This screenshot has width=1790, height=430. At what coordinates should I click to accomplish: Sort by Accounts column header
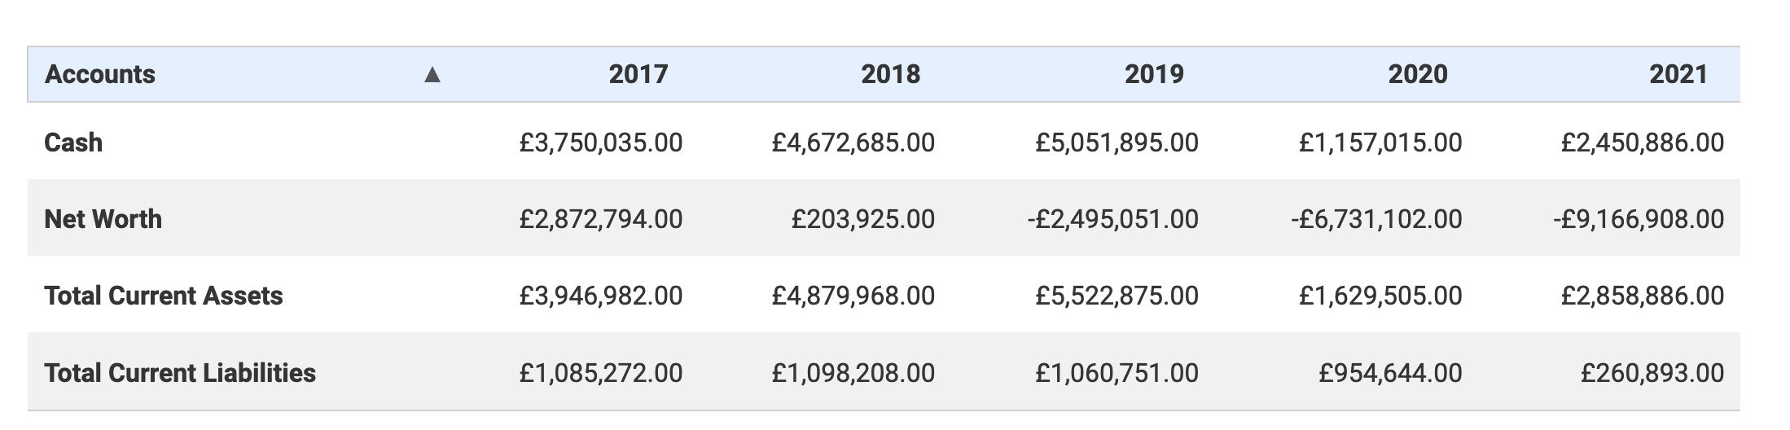(x=99, y=74)
